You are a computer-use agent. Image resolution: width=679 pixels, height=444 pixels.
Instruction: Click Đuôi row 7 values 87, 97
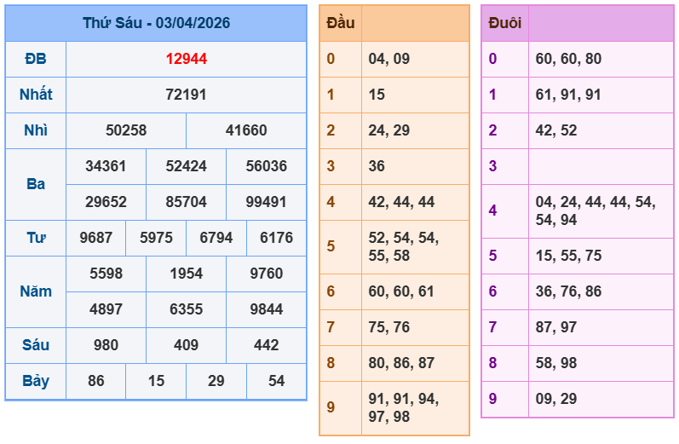click(556, 327)
